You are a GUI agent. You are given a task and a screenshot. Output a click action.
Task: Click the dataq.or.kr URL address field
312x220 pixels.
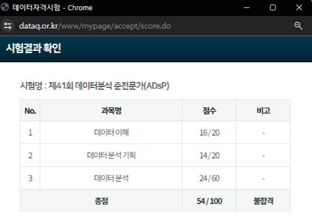coord(95,26)
